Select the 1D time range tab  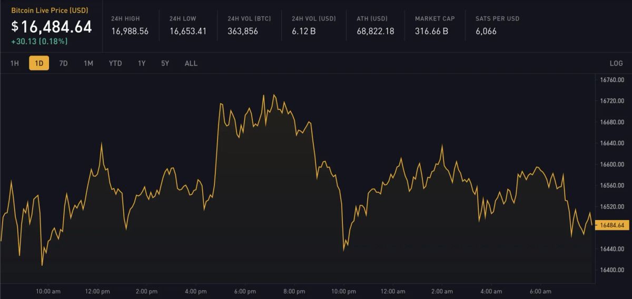tap(39, 63)
